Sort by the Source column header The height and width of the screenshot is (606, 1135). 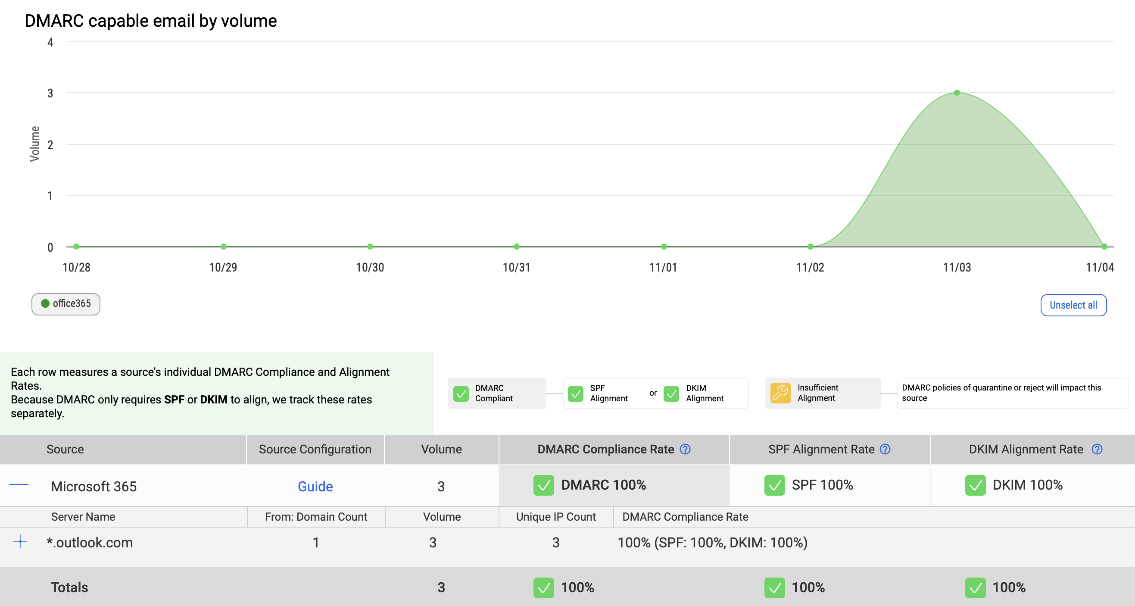[x=65, y=449]
